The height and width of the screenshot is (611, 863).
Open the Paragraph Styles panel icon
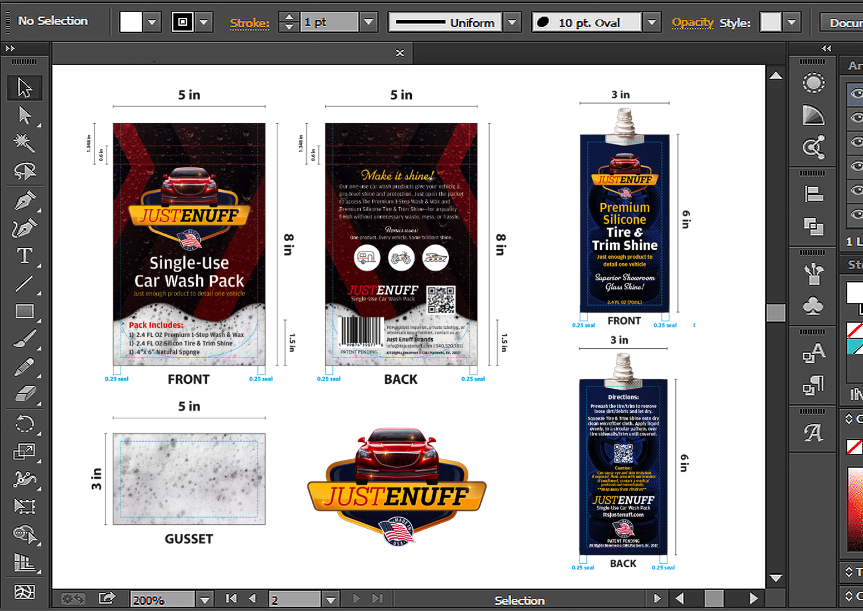pyautogui.click(x=814, y=385)
